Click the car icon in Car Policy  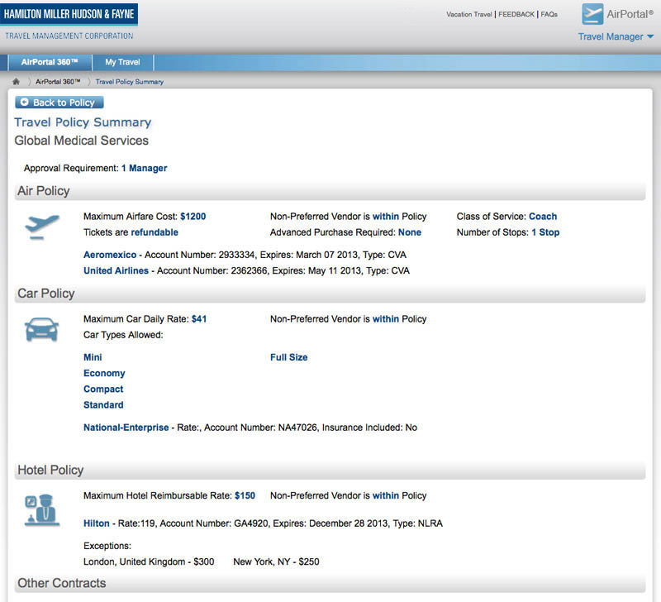coord(42,329)
